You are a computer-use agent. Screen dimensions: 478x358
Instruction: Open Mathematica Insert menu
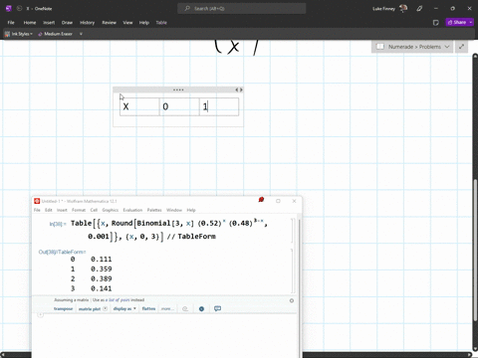(62, 210)
